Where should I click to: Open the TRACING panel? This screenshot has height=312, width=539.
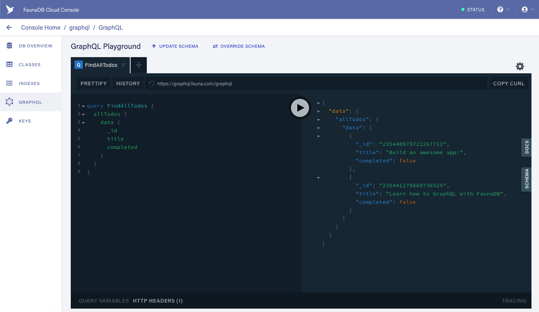[x=514, y=301]
